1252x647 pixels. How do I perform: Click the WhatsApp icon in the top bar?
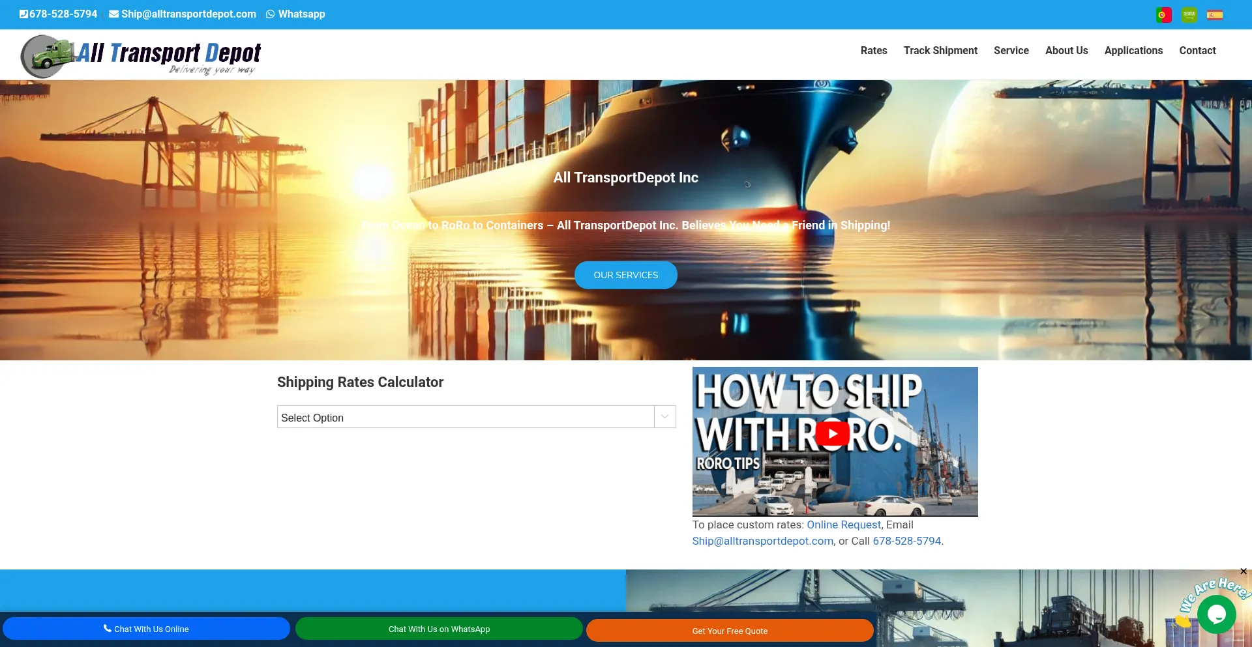[x=270, y=14]
